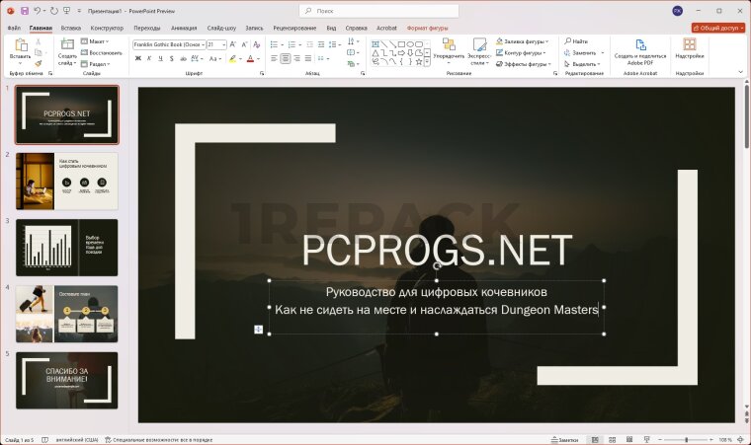Select slide 3 thumbnail with bar chart
This screenshot has height=445, width=751.
(x=66, y=247)
